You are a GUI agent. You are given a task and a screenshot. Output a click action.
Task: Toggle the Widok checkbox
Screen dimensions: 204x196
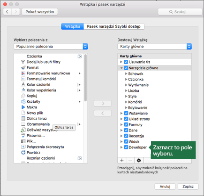click(126, 141)
